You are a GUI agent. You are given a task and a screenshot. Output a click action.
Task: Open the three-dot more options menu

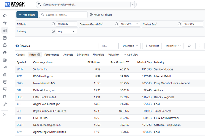coord(200,46)
